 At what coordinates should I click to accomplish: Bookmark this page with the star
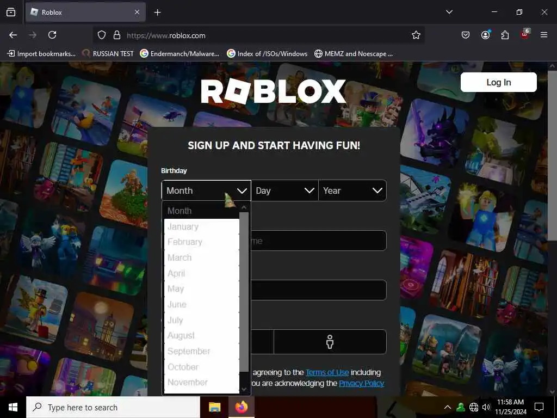coord(416,35)
